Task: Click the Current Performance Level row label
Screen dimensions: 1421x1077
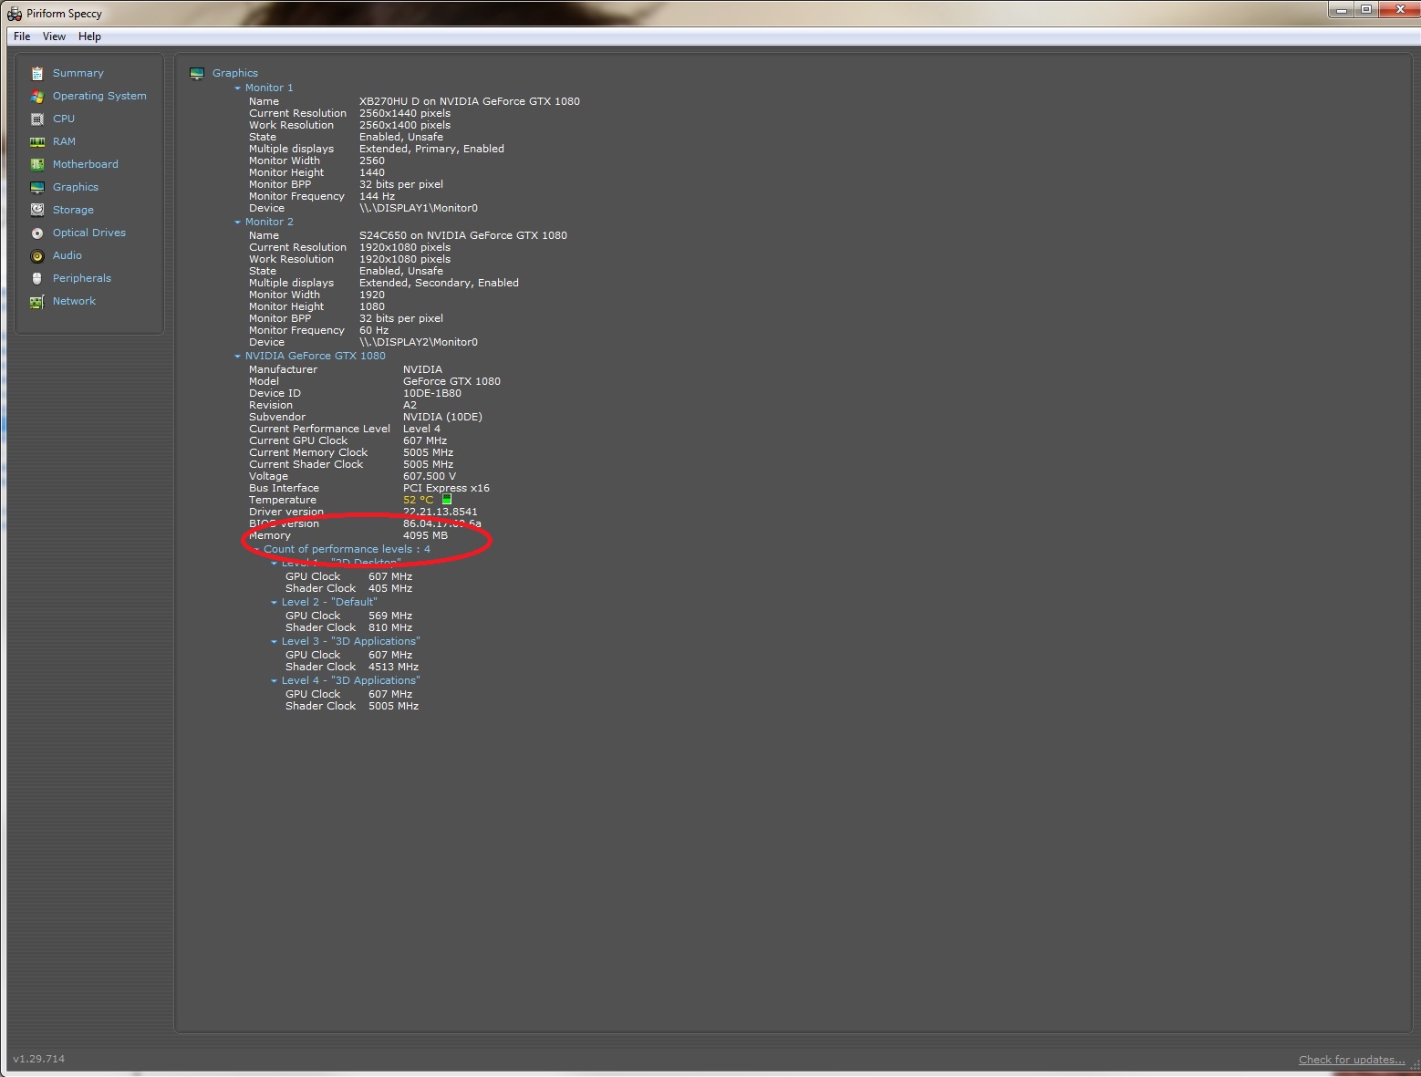Action: (x=319, y=429)
